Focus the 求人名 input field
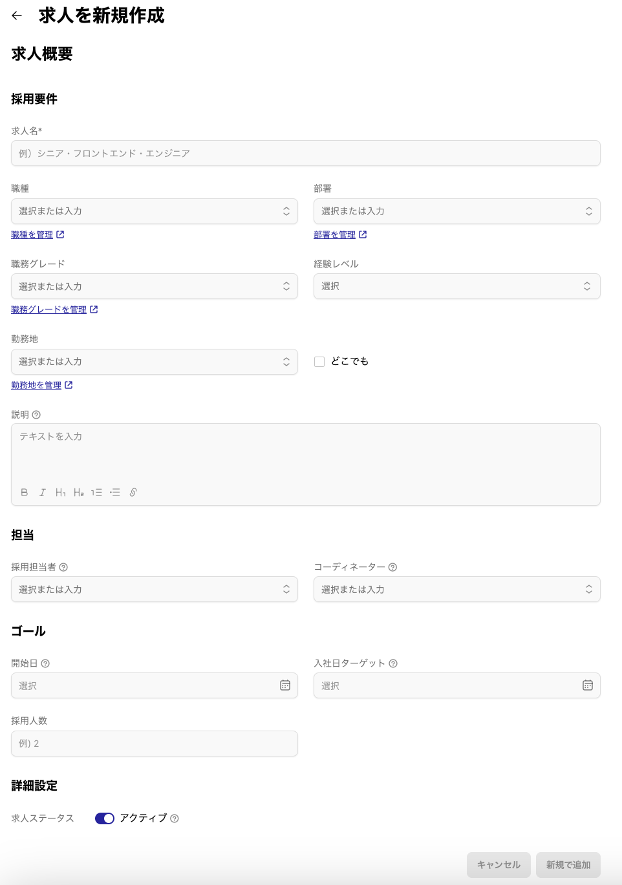Image resolution: width=622 pixels, height=885 pixels. pyautogui.click(x=306, y=153)
